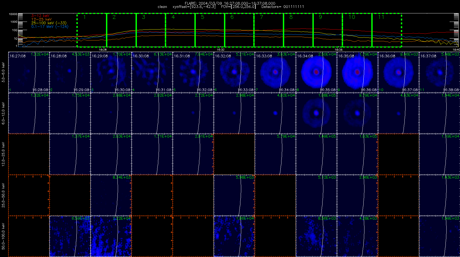Open the 3-6 keV image starting 16:28:08

click(70, 72)
